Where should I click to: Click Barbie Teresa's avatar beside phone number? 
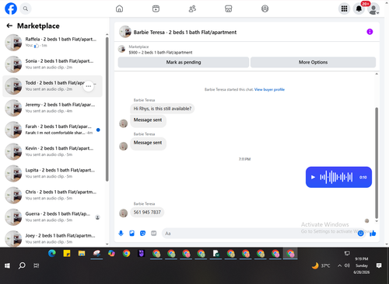[x=123, y=213]
